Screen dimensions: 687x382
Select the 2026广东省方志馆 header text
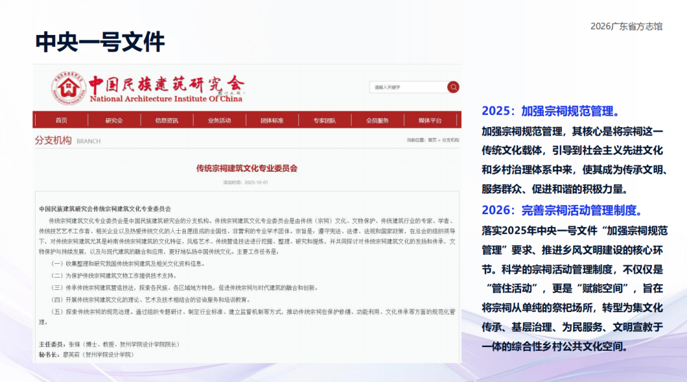point(626,26)
